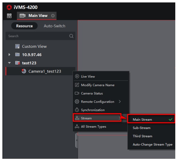Select the checked Main Stream option
Viewport: 178px width, 160px height.
[x=151, y=119]
